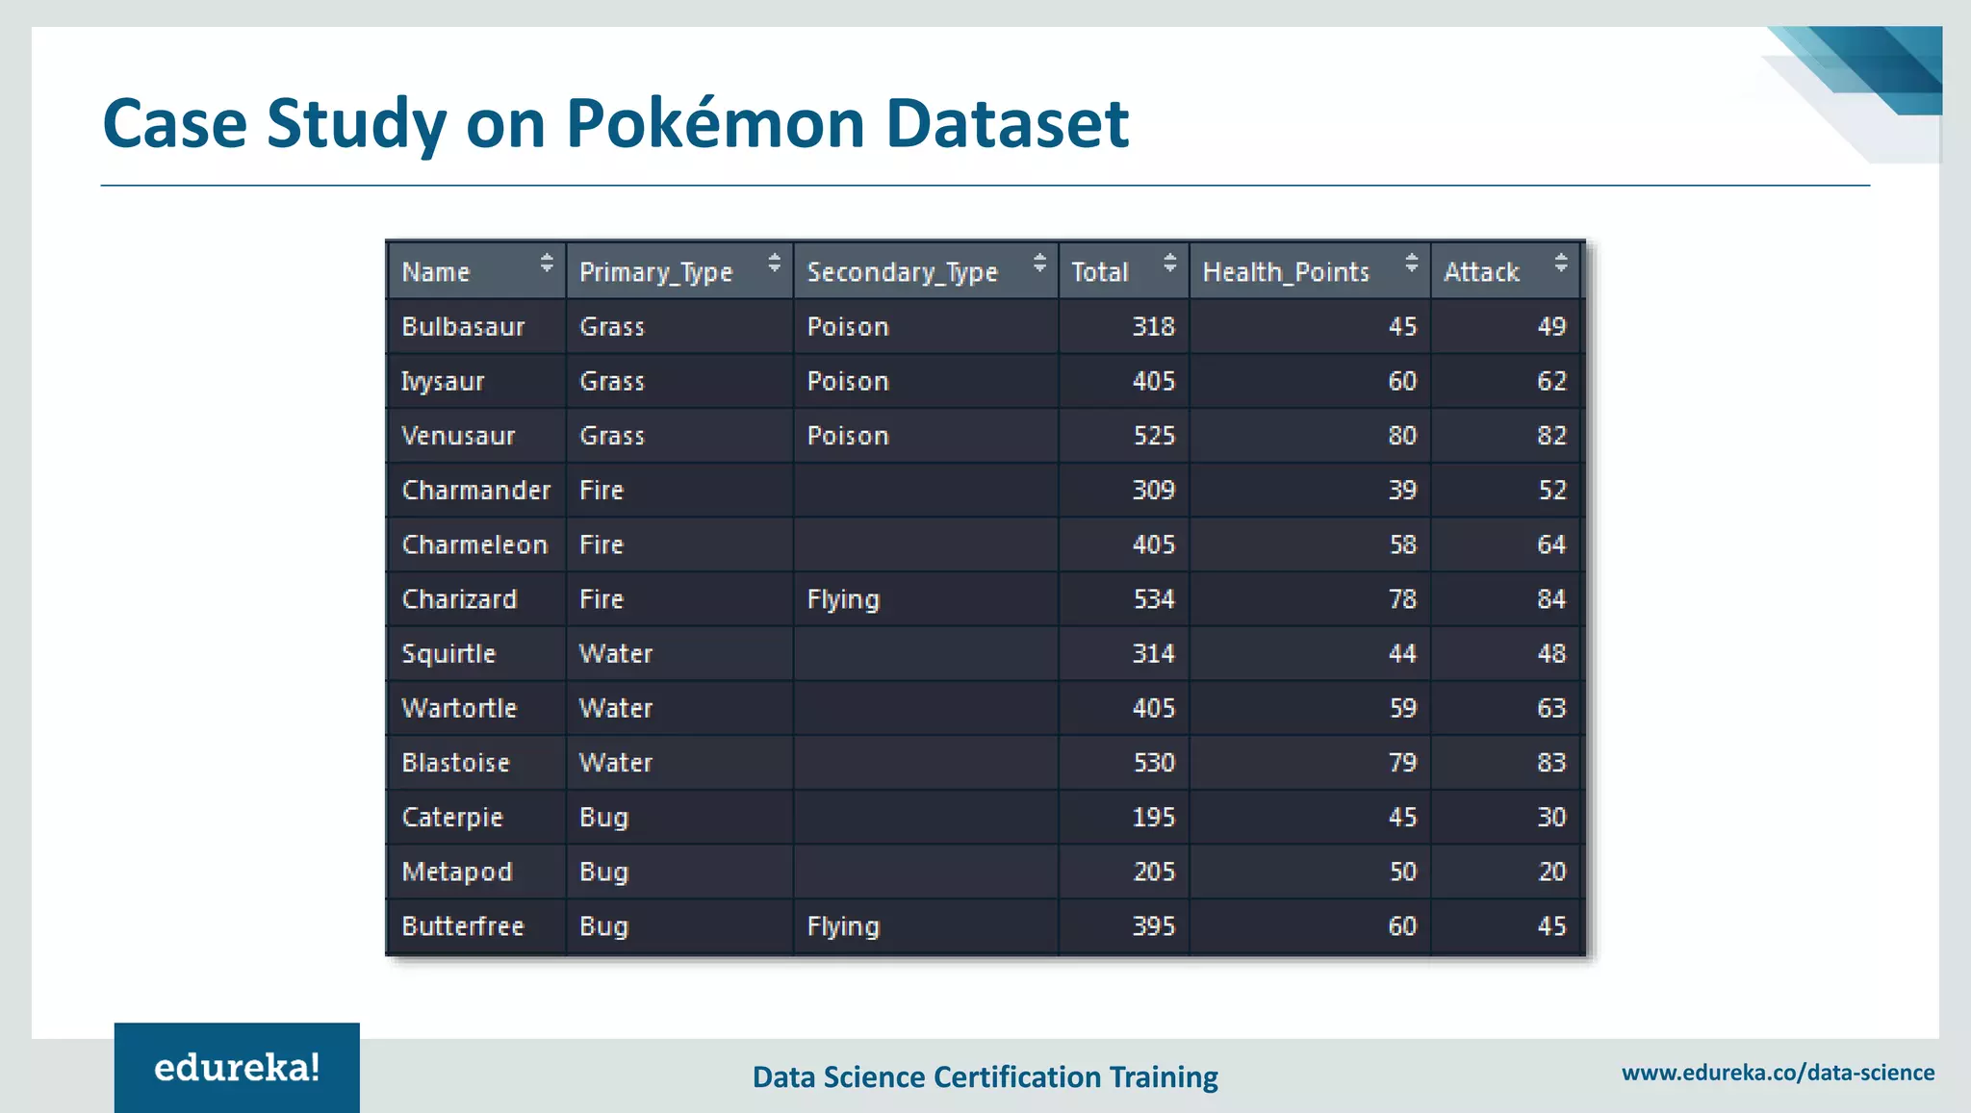Screen dimensions: 1971x1113
Task: Click attack value 62 in Ivysaur row
Action: (1551, 382)
